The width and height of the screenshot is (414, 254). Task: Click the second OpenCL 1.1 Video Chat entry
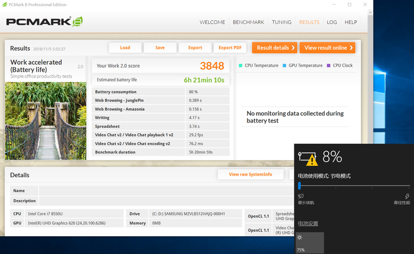pyautogui.click(x=270, y=230)
